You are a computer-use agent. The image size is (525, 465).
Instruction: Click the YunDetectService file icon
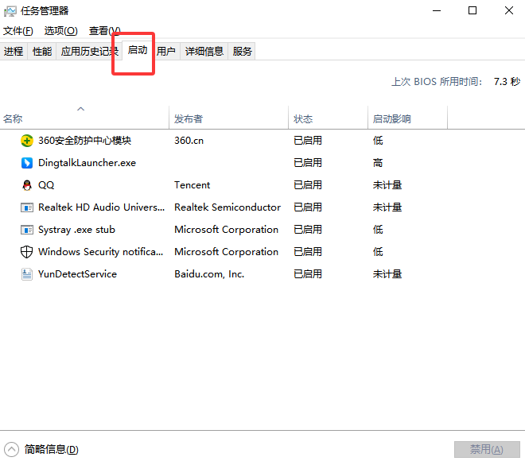point(26,274)
